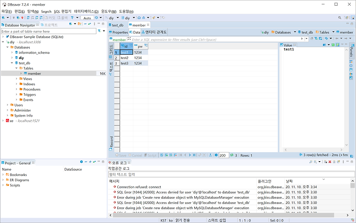The height and width of the screenshot is (223, 356).
Task: Click the table name search field in navigator
Action: 48,31
